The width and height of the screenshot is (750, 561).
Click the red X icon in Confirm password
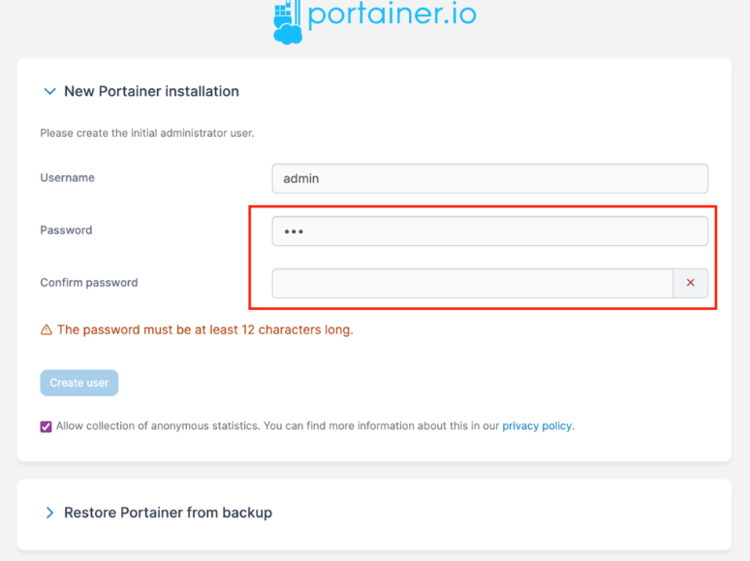(690, 283)
